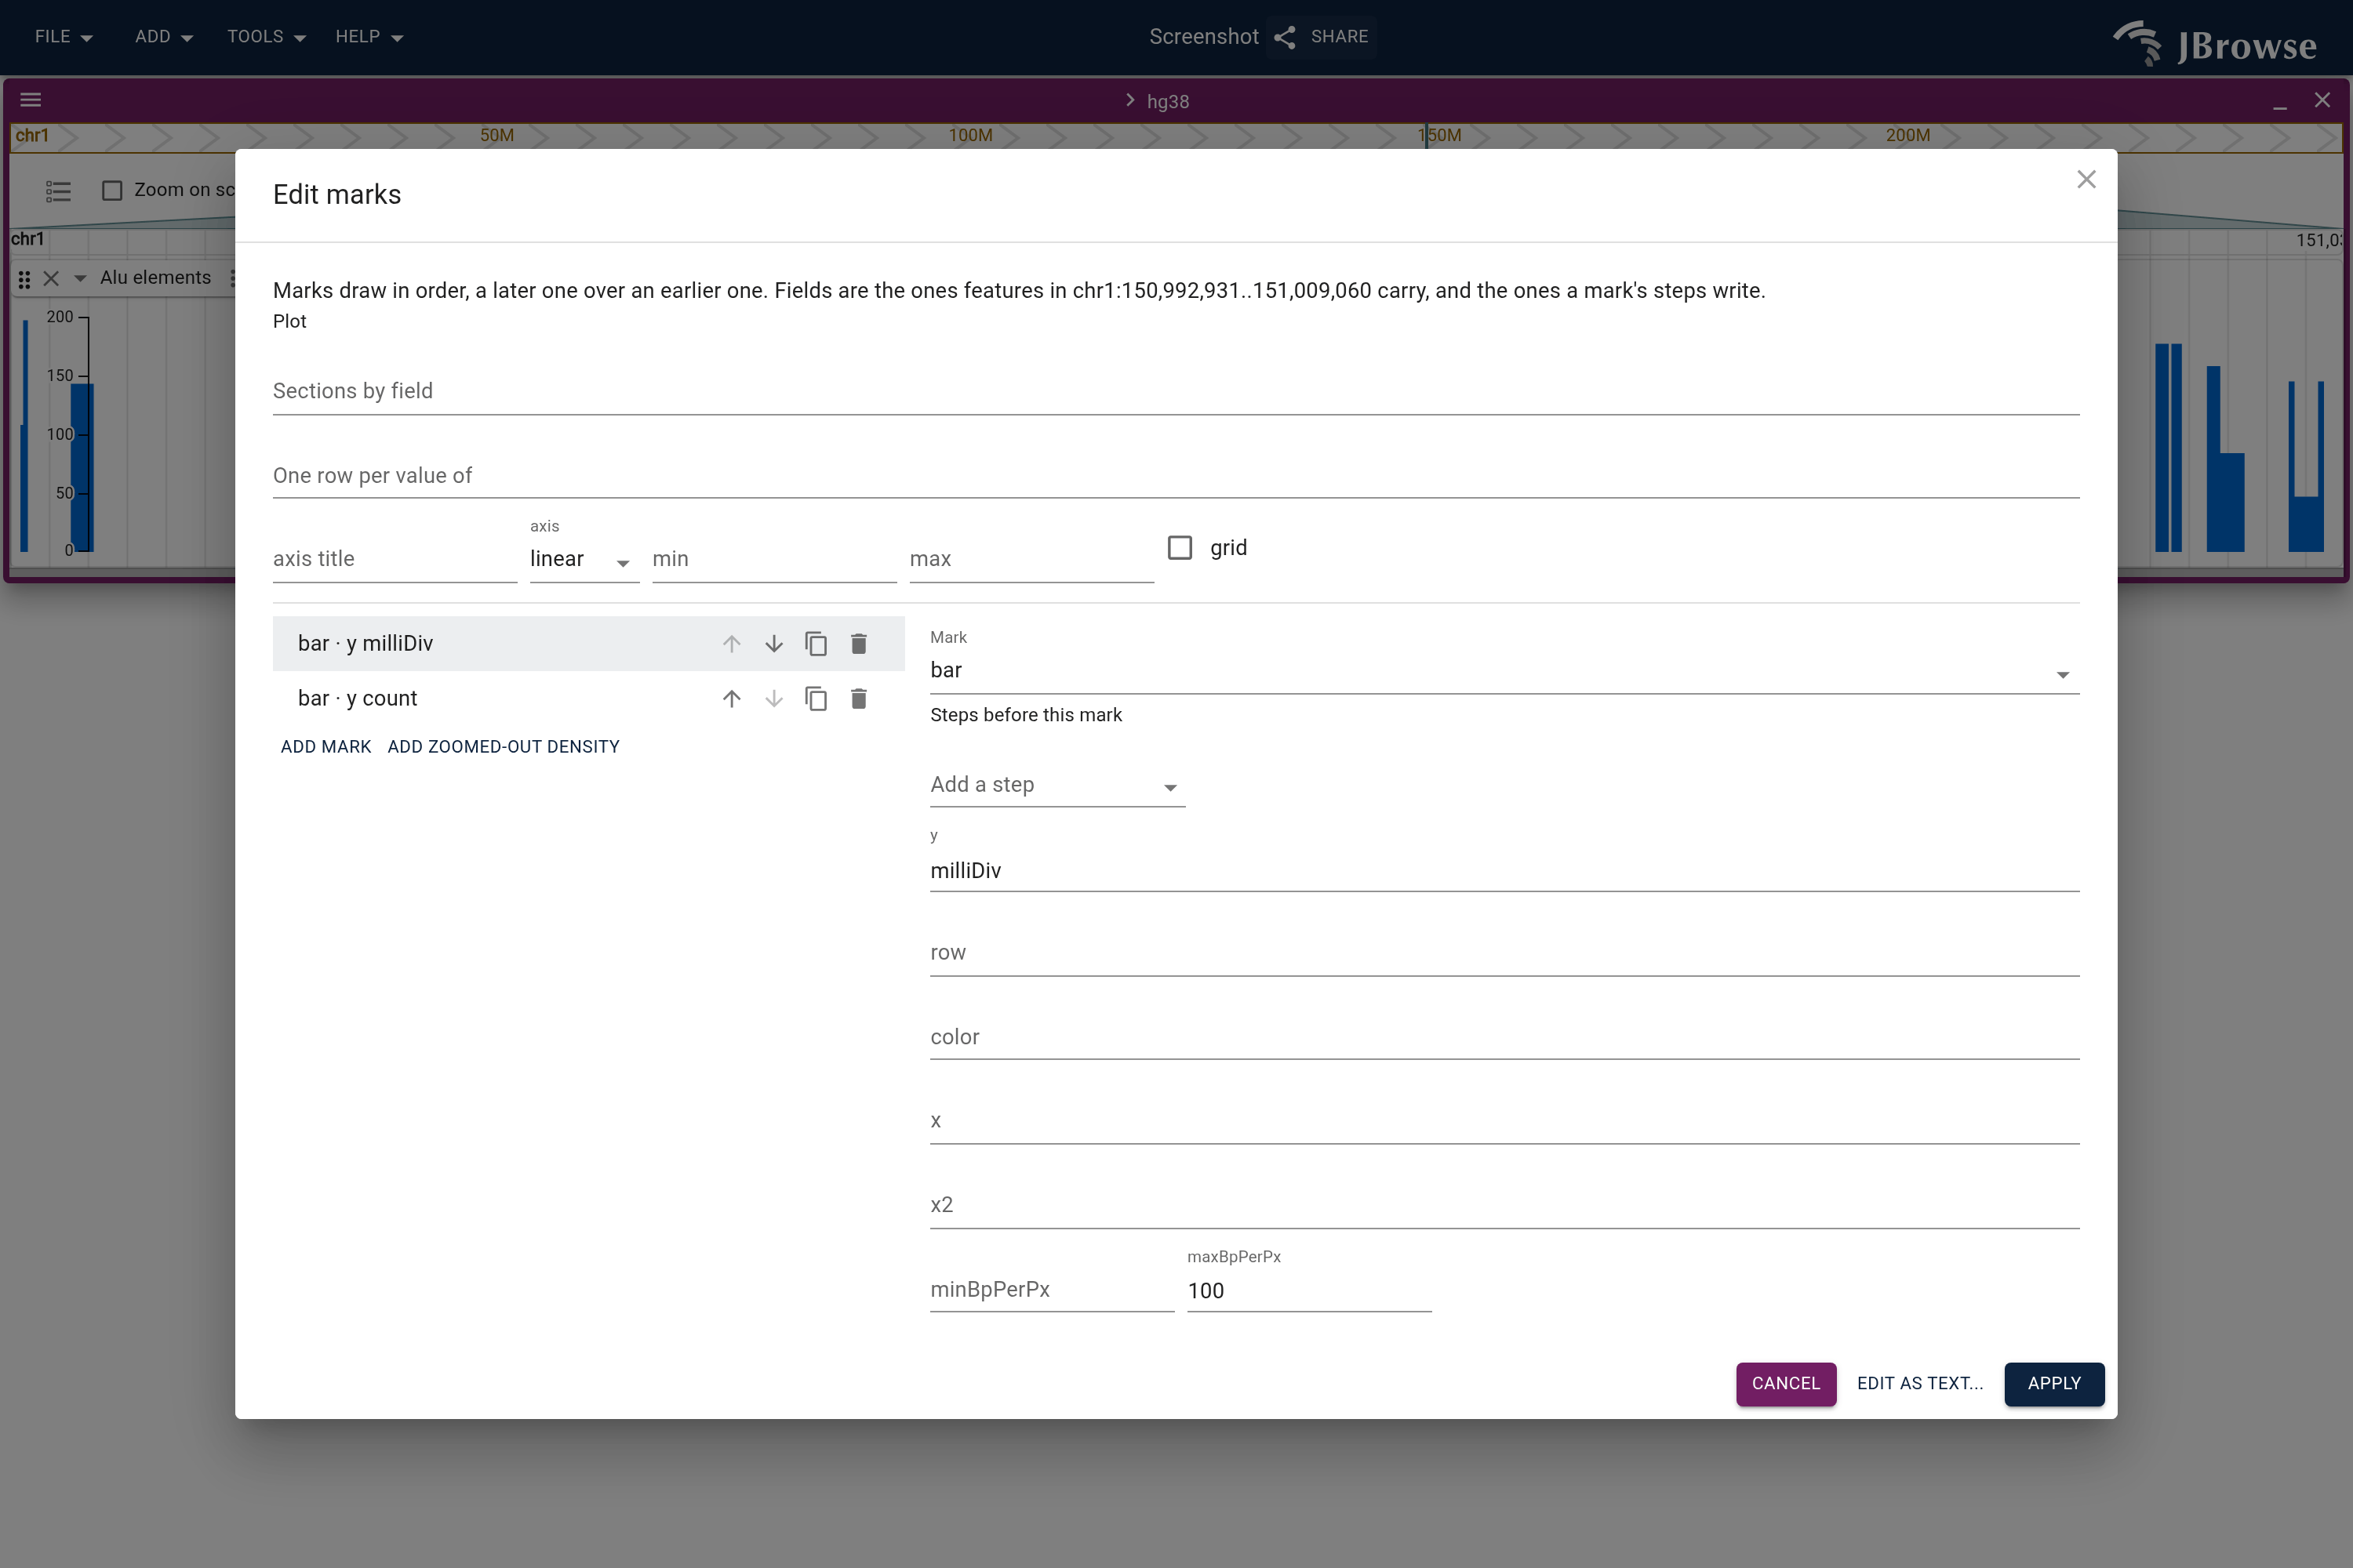The image size is (2353, 1568).
Task: Open the FILE menu
Action: pos(63,37)
